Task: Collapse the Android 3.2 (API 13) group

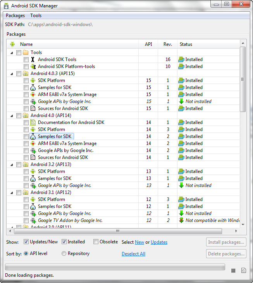Action: click(x=12, y=165)
